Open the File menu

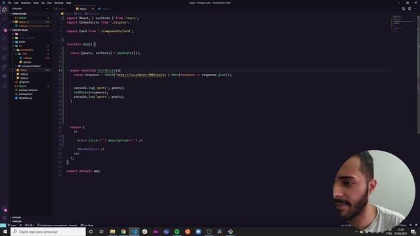(x=10, y=3)
